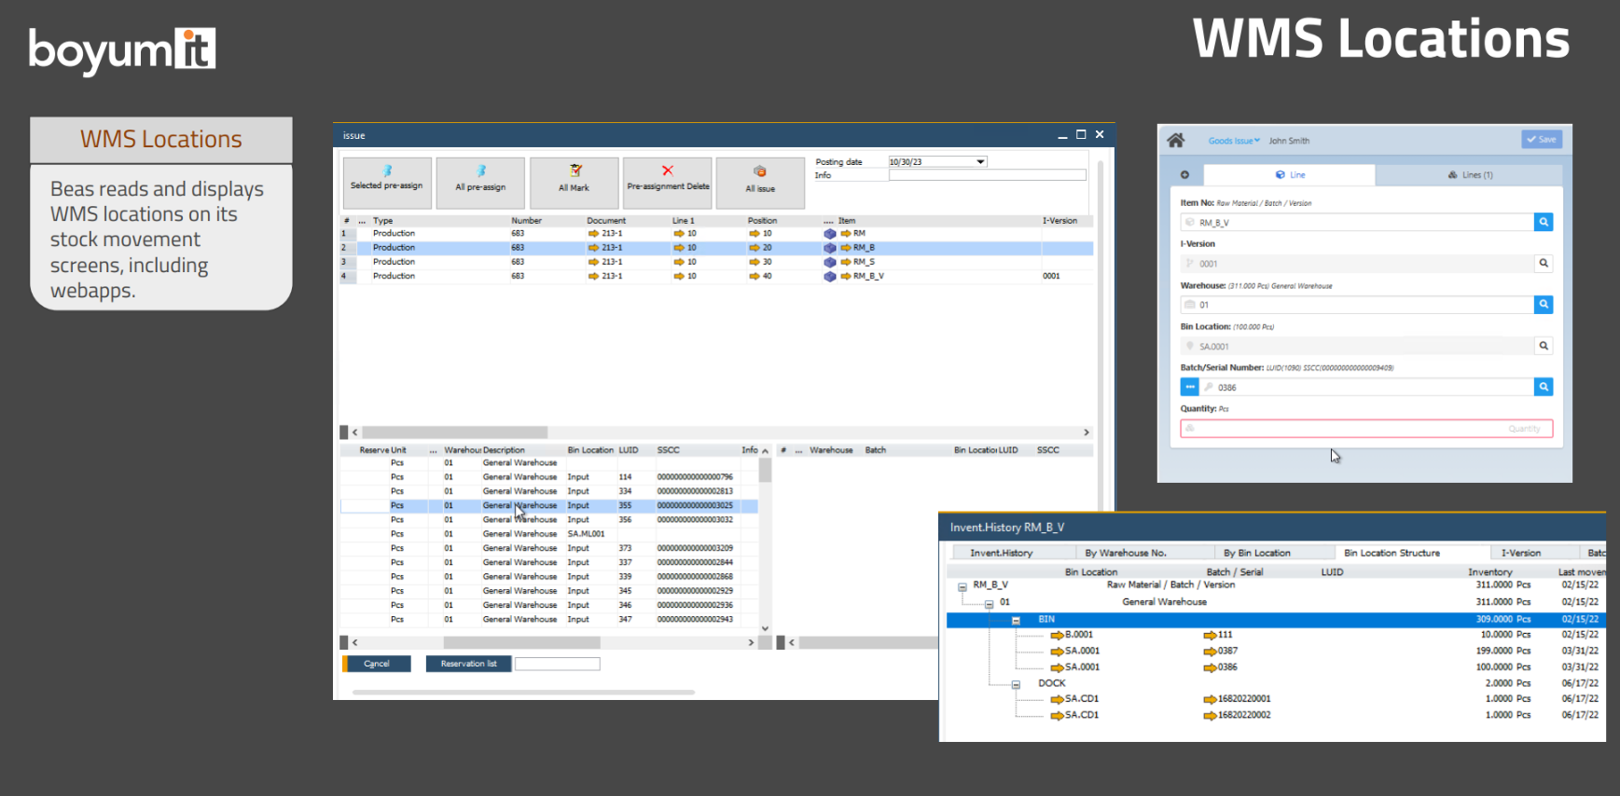Click the link arrow beside B.0001

[1057, 636]
